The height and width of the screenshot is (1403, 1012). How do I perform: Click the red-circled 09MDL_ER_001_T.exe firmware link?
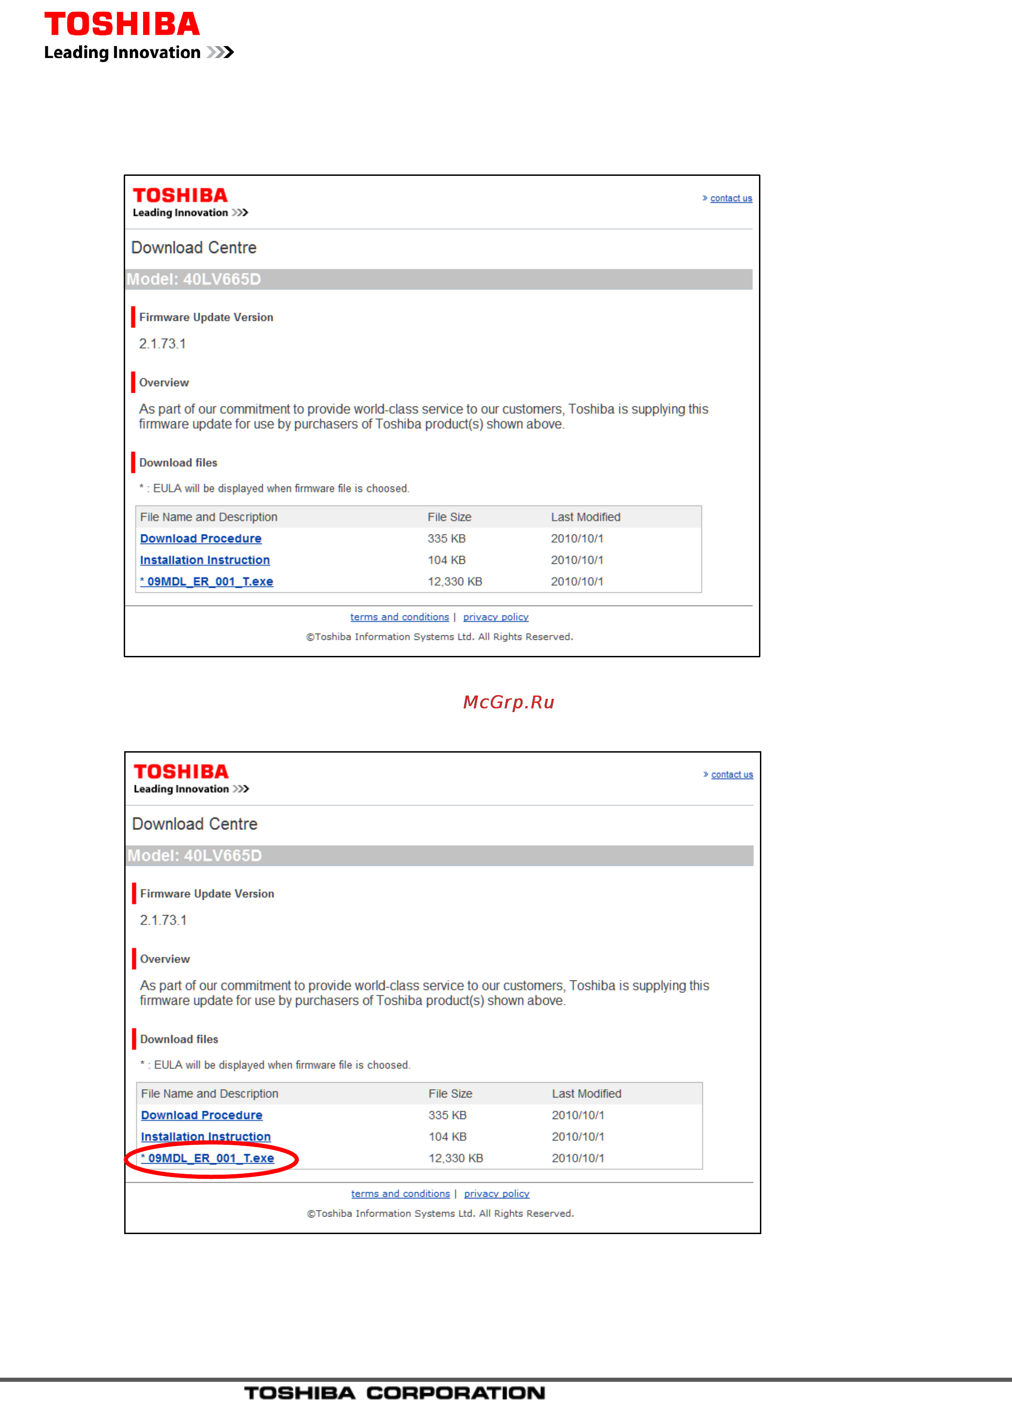click(x=208, y=1158)
